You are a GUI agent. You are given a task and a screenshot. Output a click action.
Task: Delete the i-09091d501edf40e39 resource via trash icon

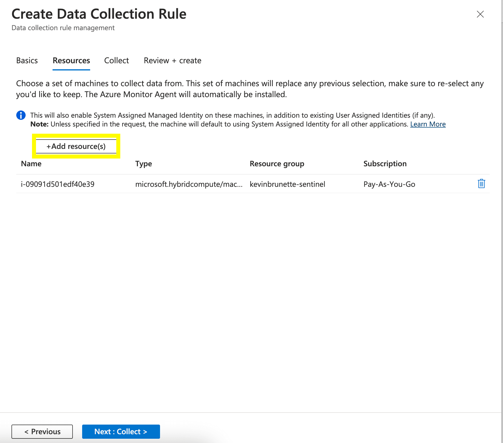(481, 184)
